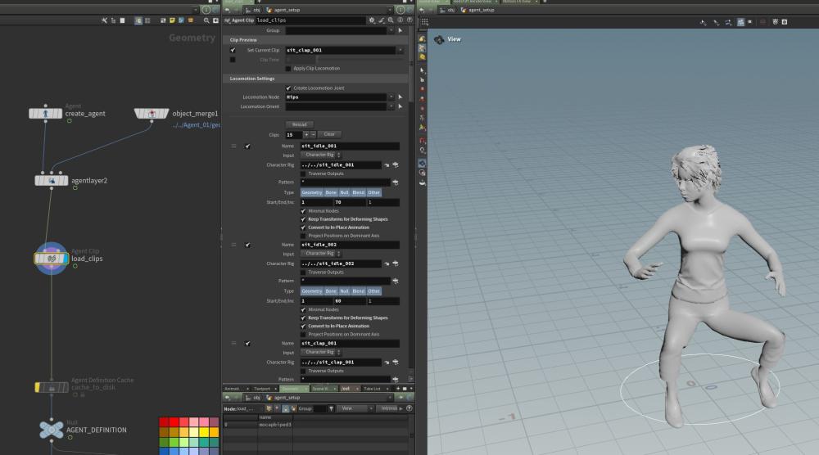This screenshot has width=819, height=455.
Task: Click the load_clips Agent Clip node
Action: tap(51, 258)
